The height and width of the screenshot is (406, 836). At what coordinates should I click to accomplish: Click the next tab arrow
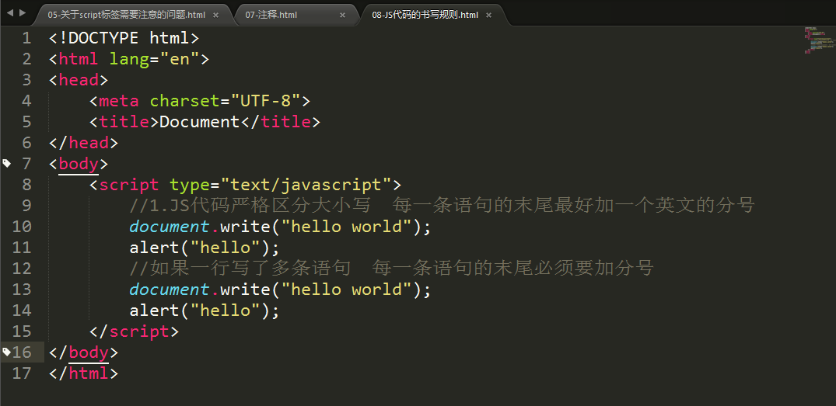tap(23, 12)
